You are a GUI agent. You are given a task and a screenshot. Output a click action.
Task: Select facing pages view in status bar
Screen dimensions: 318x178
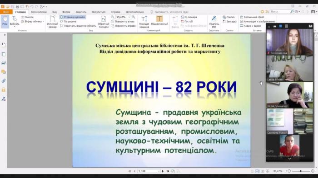point(263,171)
